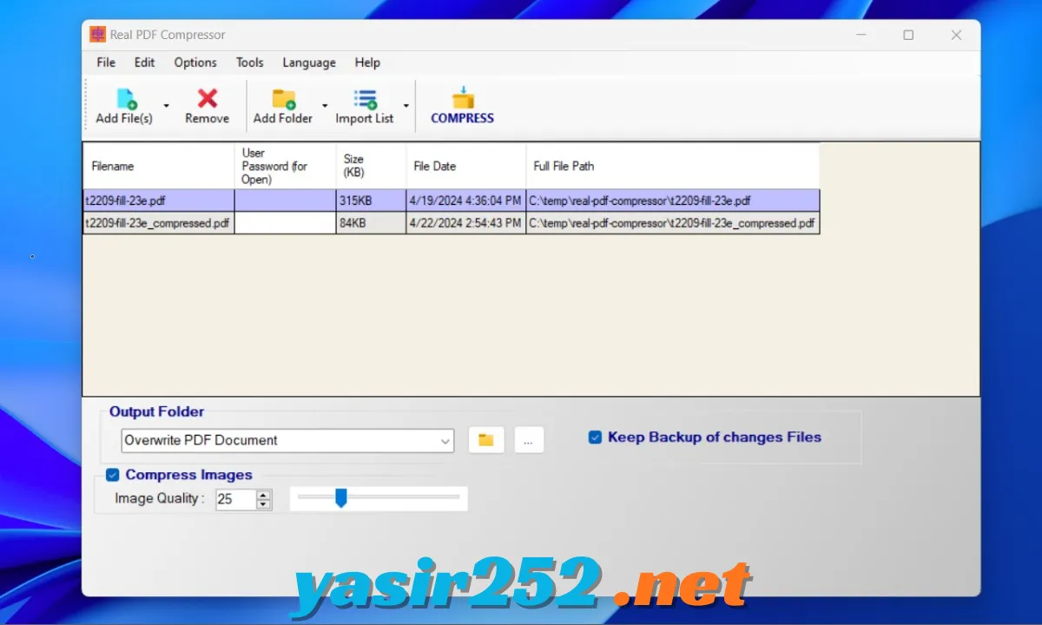Remove selected file with red X icon

coord(207,107)
